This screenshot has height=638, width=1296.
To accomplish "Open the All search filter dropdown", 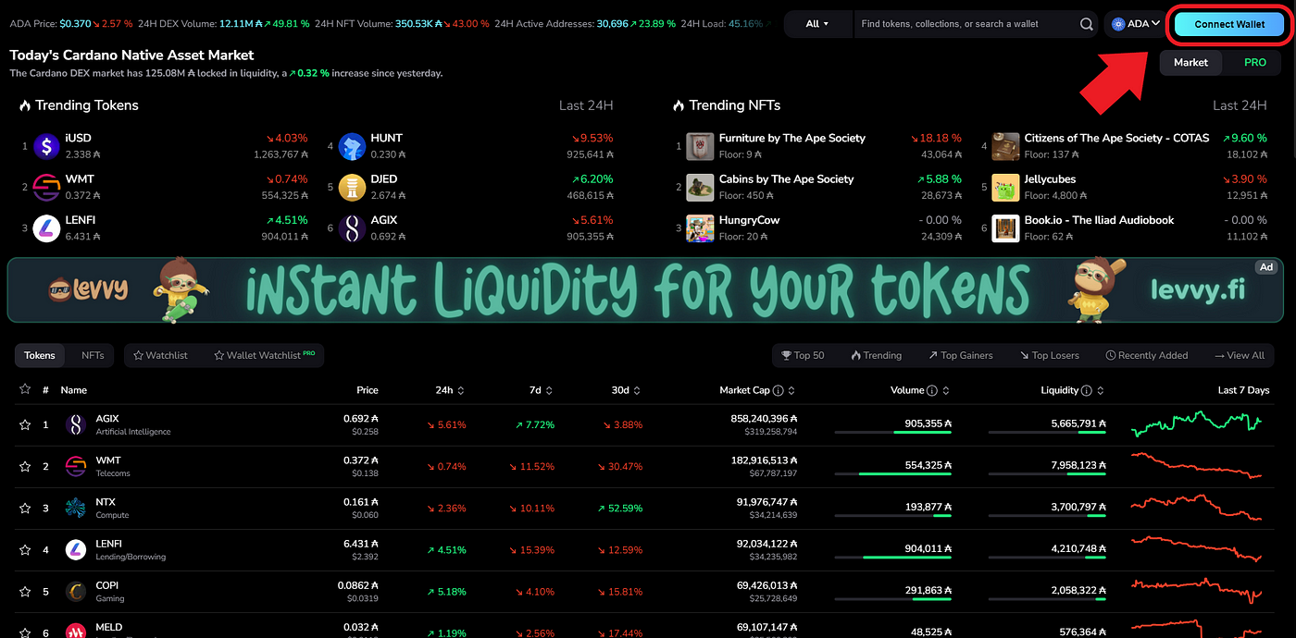I will 817,24.
